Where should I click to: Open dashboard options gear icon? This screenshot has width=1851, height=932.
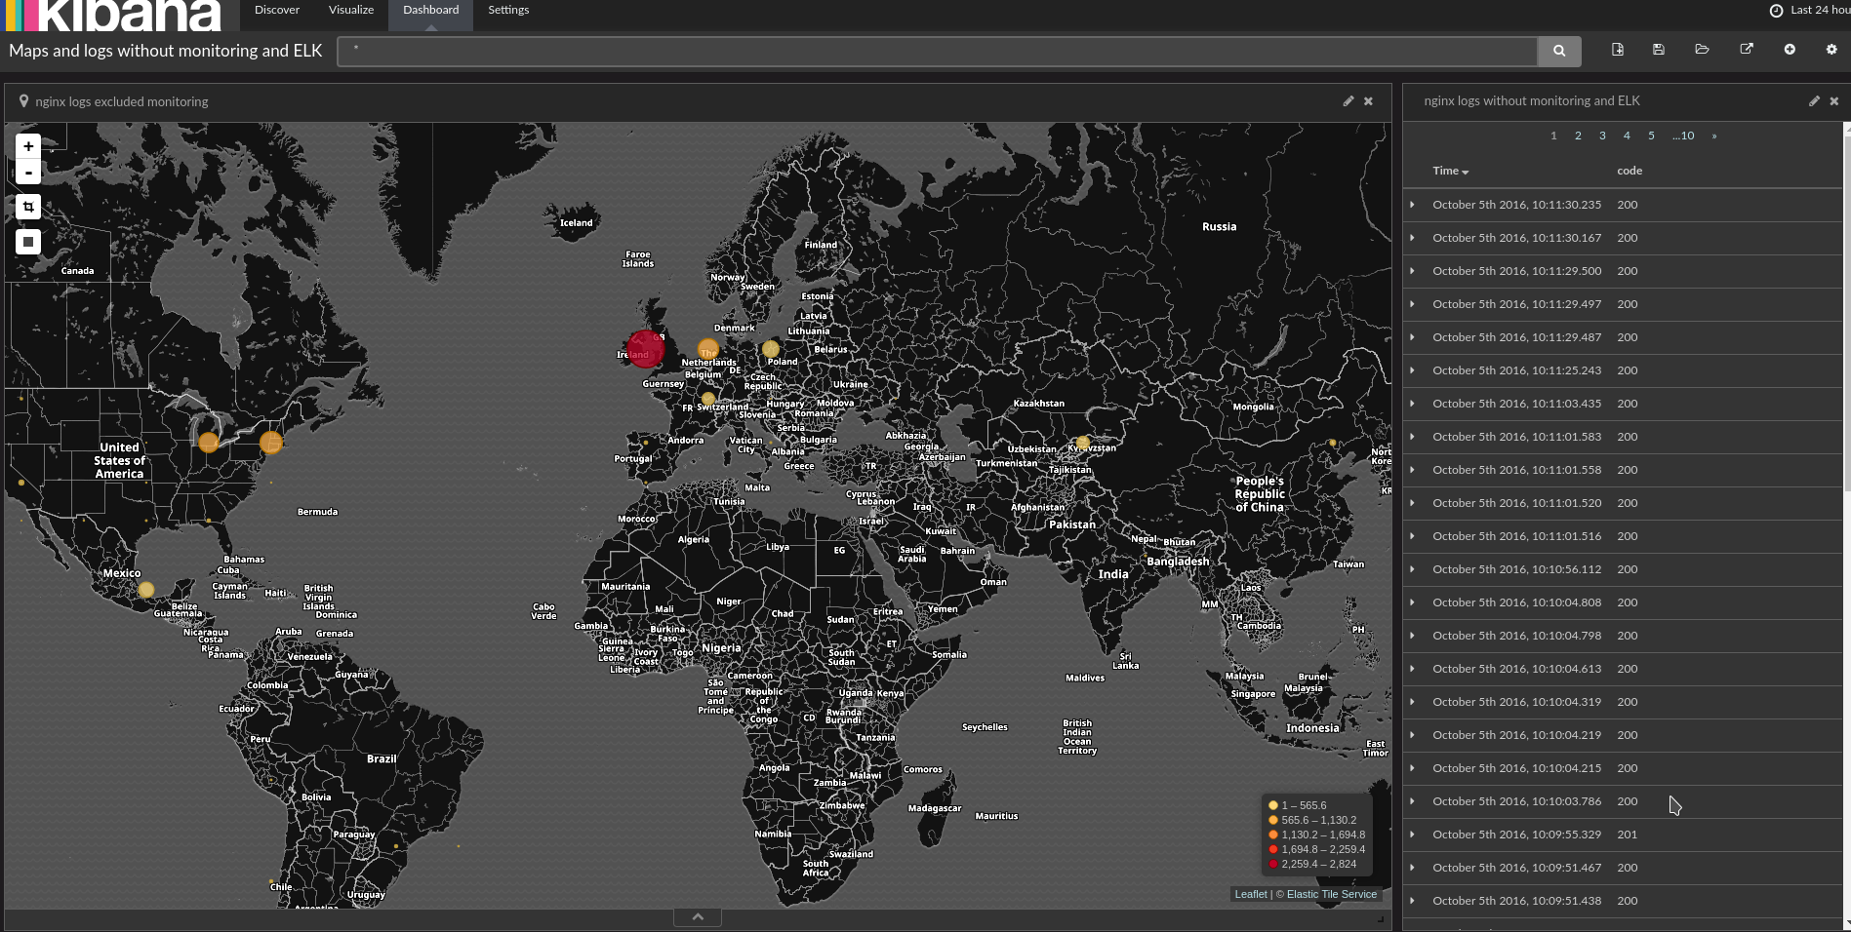point(1831,50)
